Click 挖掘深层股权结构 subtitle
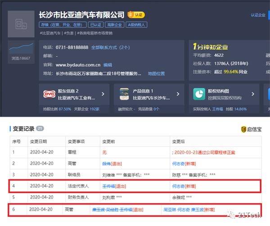Viewport: 270px width, 226px height. [225, 98]
